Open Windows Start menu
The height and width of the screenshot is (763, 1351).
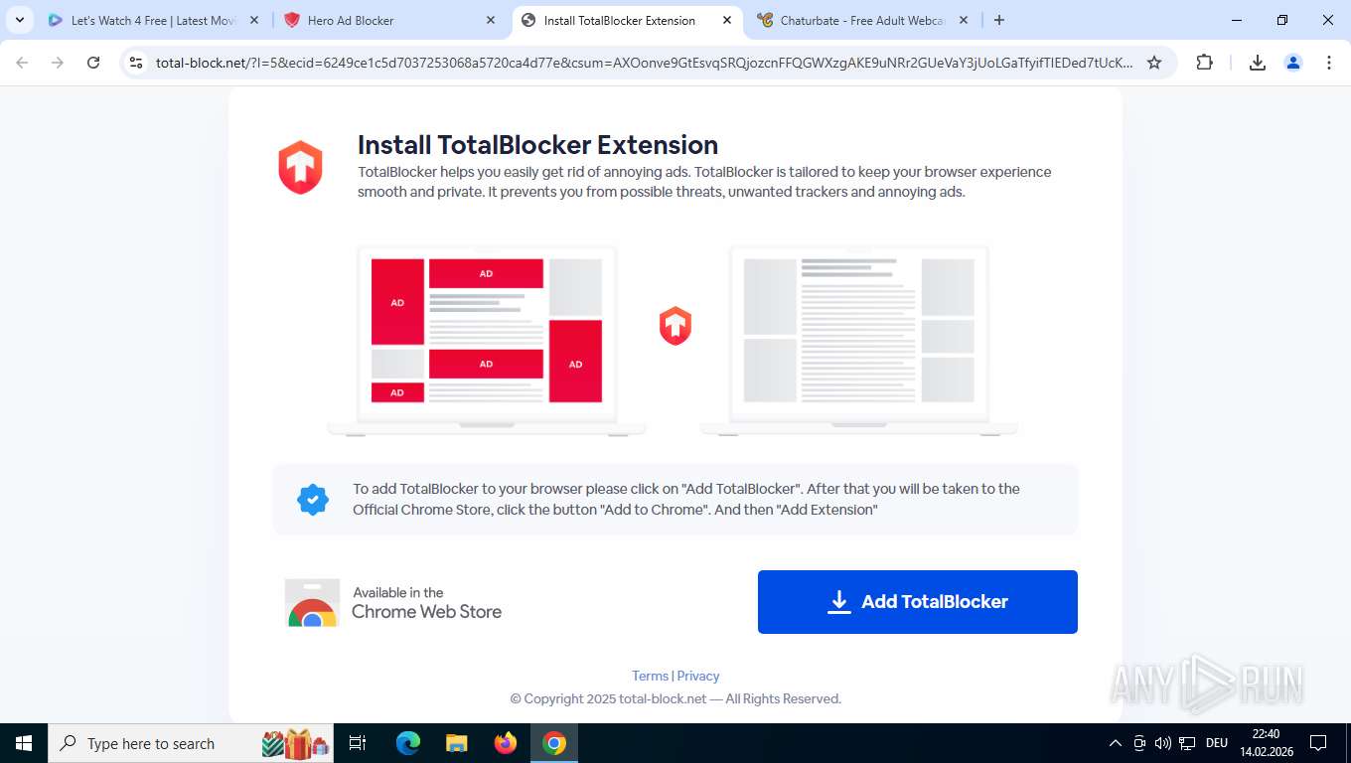click(24, 743)
